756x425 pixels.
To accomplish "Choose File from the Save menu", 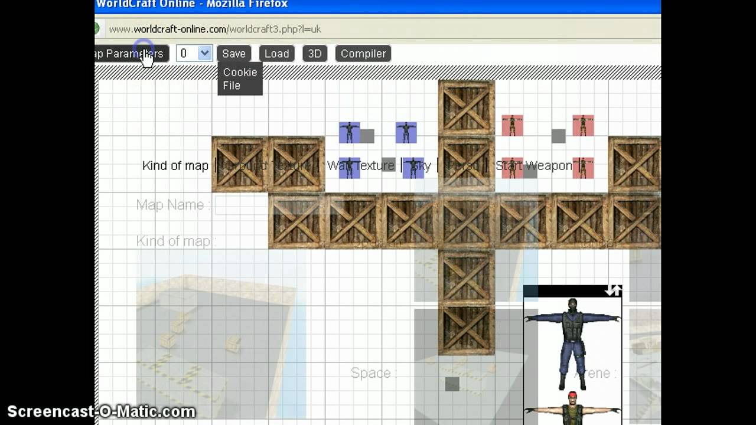I will coord(232,86).
